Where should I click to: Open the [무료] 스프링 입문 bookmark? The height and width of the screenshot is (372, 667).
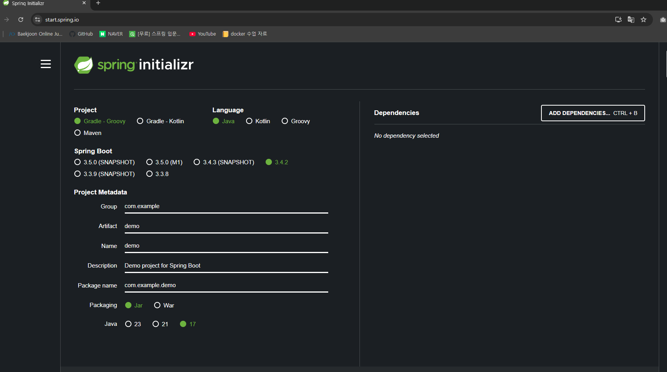[x=155, y=34]
